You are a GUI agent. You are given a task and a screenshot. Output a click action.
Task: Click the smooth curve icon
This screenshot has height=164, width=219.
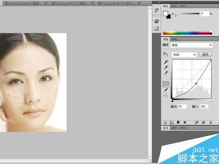166,96
